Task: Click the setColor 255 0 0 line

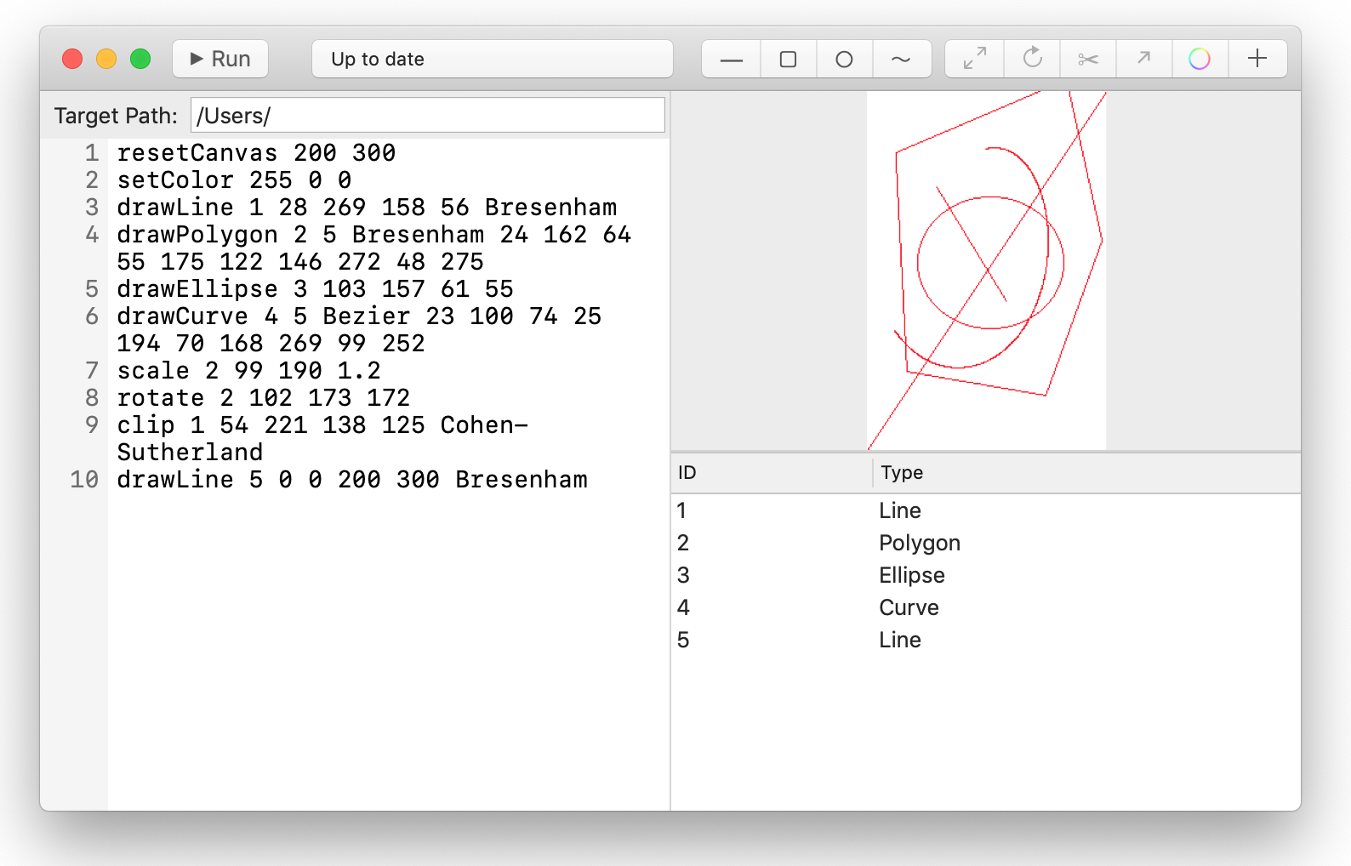Action: pyautogui.click(x=234, y=180)
